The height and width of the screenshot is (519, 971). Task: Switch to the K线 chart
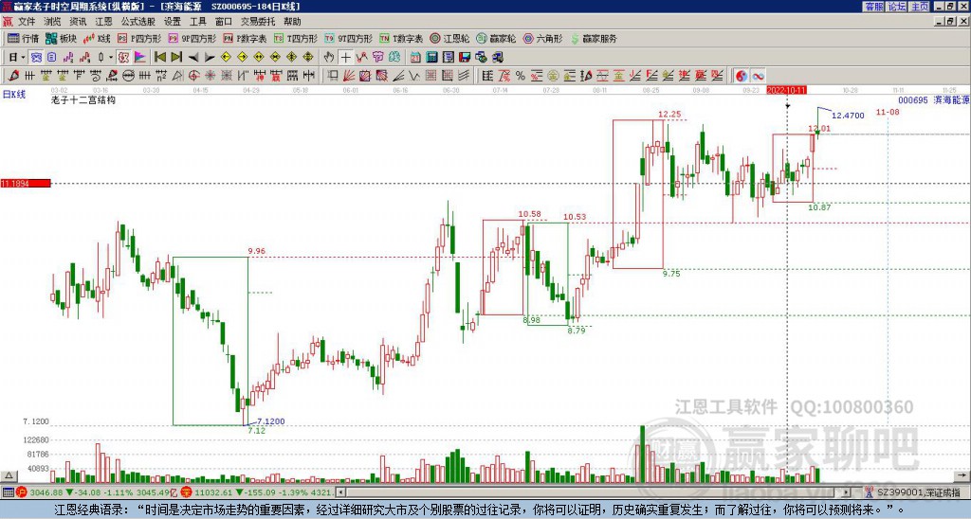(x=98, y=38)
